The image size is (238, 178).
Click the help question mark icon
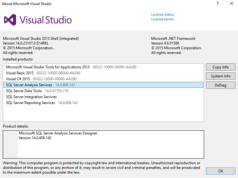(217, 4)
